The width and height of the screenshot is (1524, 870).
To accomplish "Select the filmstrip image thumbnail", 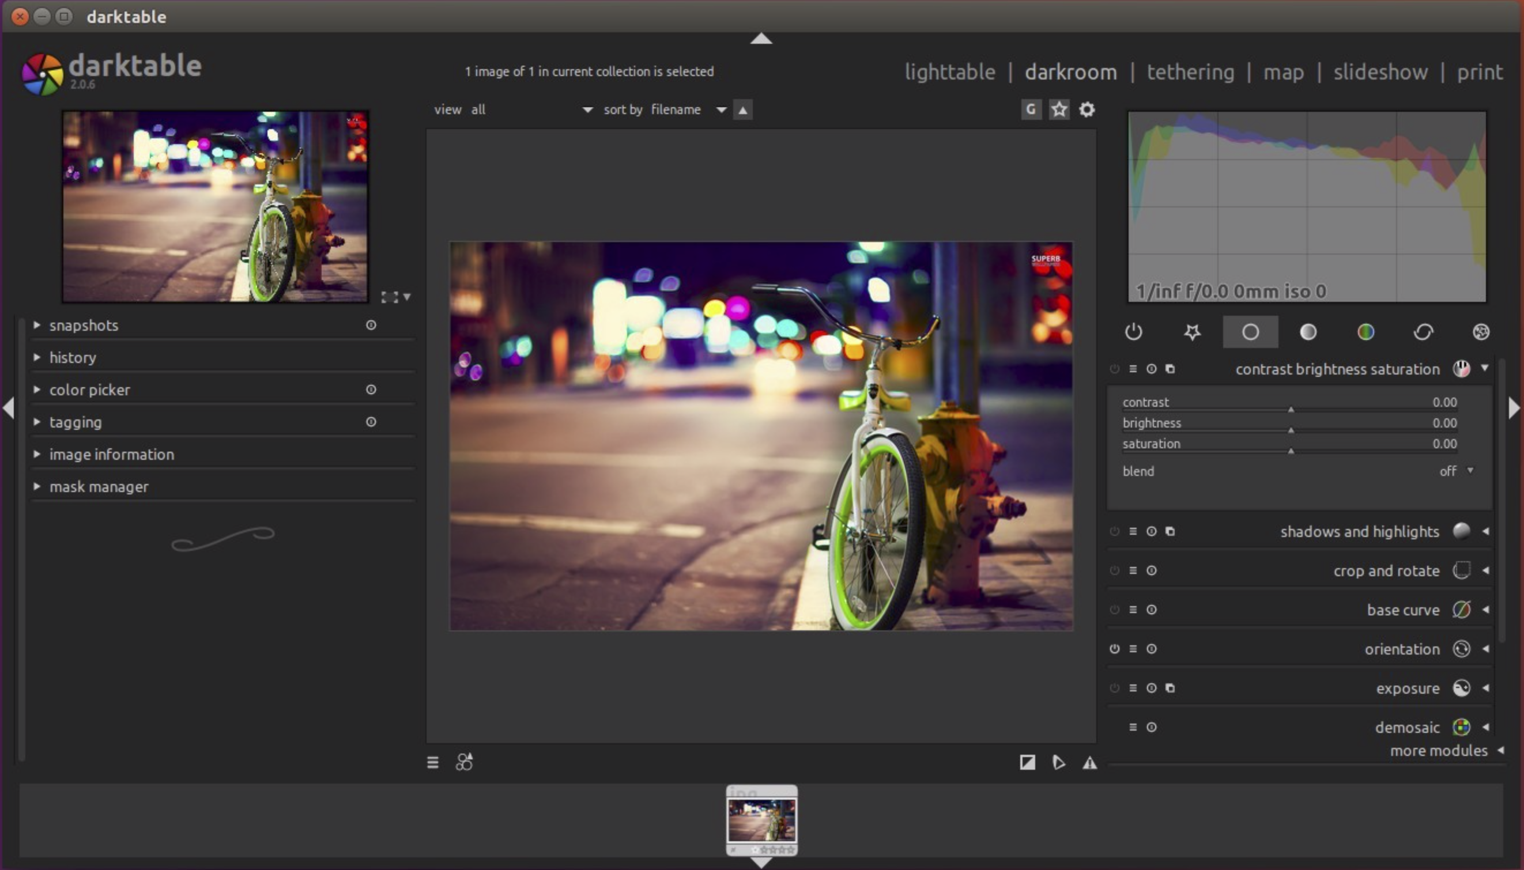I will coord(761,820).
